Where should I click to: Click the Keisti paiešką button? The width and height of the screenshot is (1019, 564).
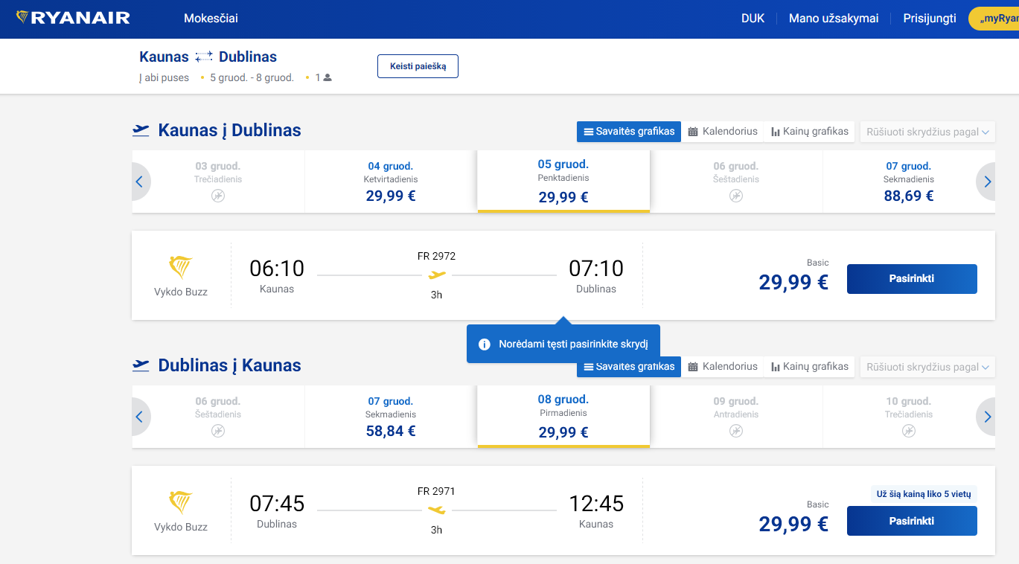point(418,66)
